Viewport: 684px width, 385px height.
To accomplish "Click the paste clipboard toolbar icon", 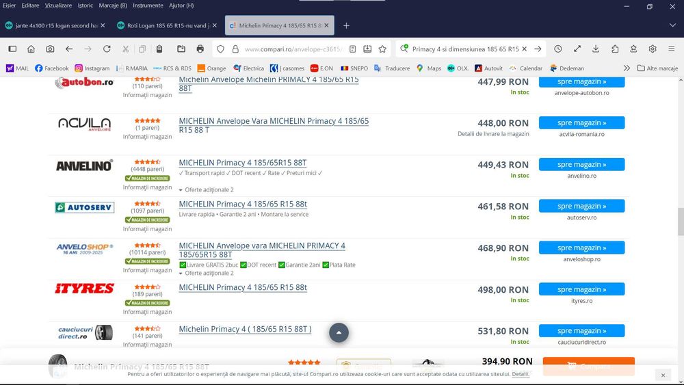I will [x=159, y=49].
